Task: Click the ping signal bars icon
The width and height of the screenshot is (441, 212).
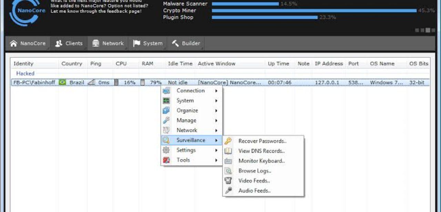Action: [91, 83]
